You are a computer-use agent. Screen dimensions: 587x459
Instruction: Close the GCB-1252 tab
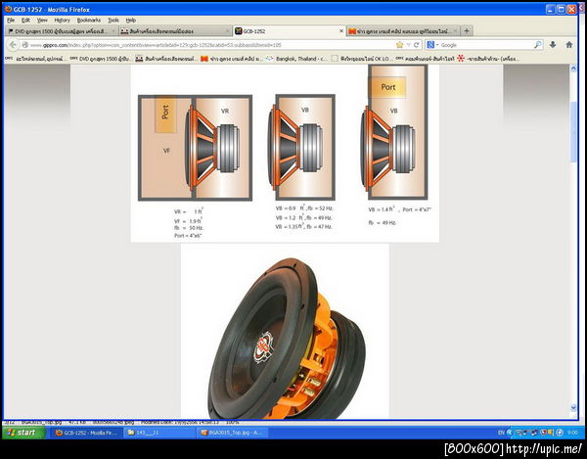(x=340, y=31)
